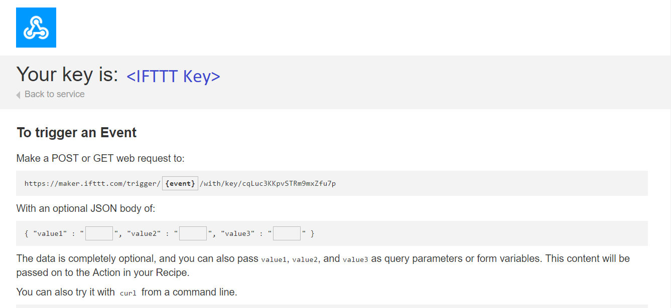Focus the value2 input box in JSON body
This screenshot has width=671, height=308.
tap(193, 233)
